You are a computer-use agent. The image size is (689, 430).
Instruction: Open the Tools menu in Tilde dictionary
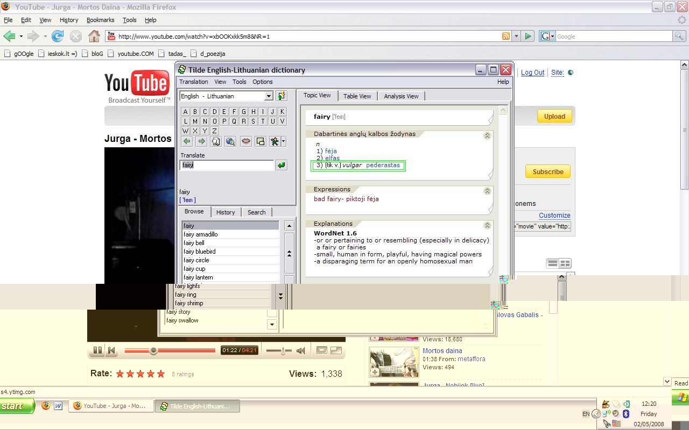[x=239, y=82]
